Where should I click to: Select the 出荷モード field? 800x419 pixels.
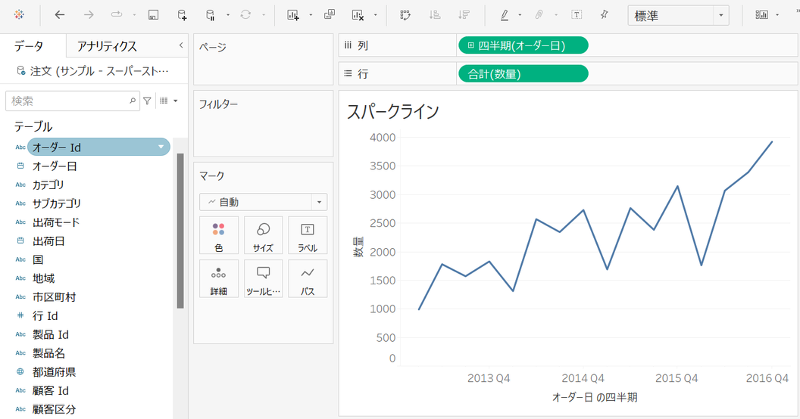tap(56, 222)
